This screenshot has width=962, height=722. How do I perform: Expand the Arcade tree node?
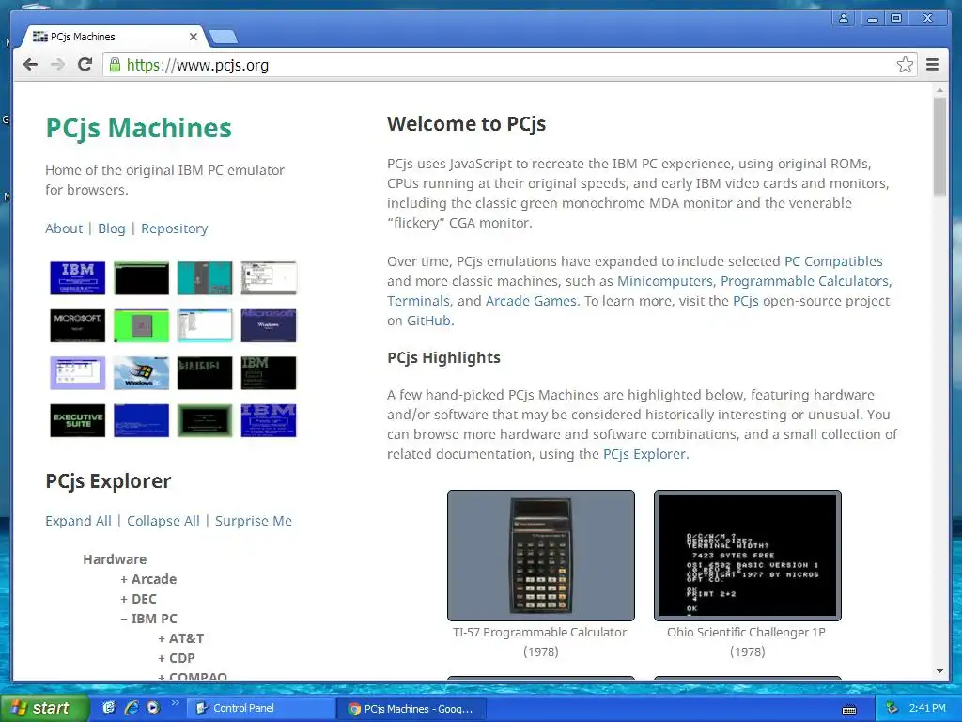pos(148,579)
